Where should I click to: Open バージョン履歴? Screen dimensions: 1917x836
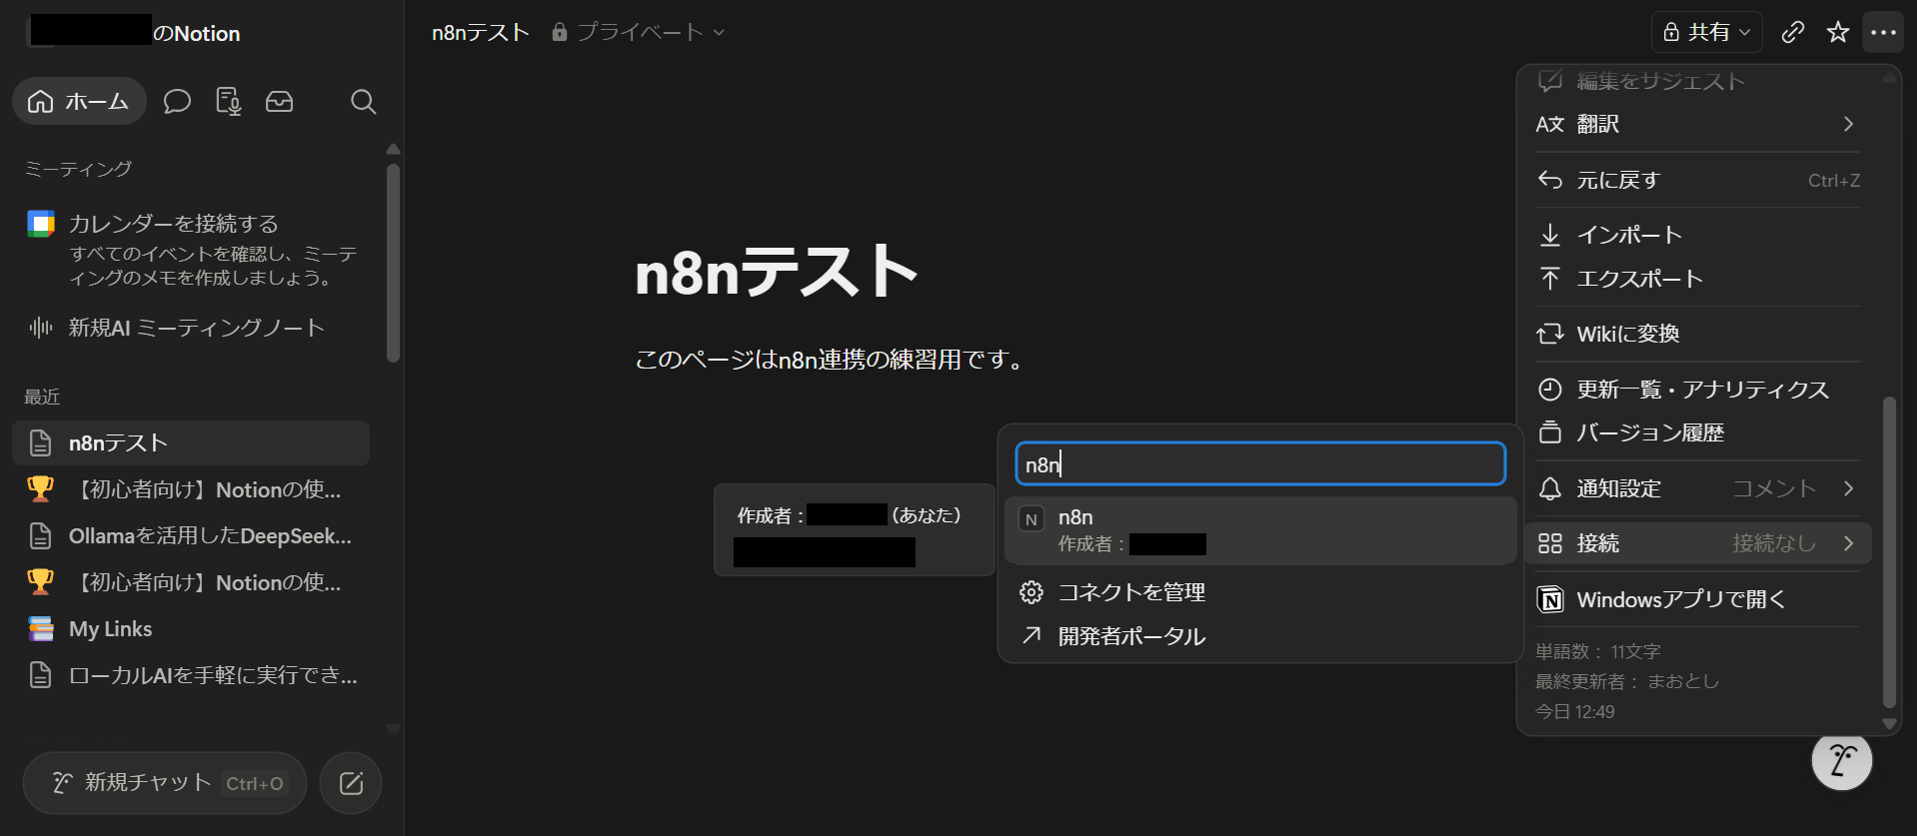pyautogui.click(x=1696, y=432)
